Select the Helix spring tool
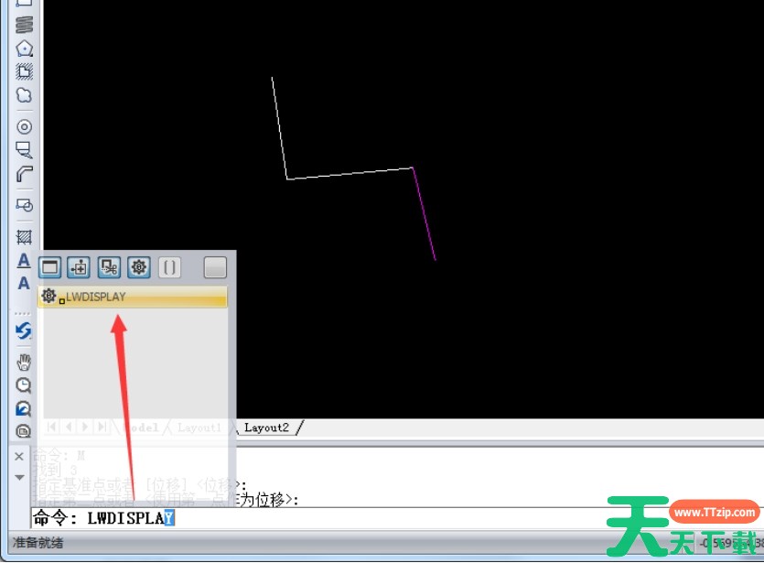 click(25, 25)
